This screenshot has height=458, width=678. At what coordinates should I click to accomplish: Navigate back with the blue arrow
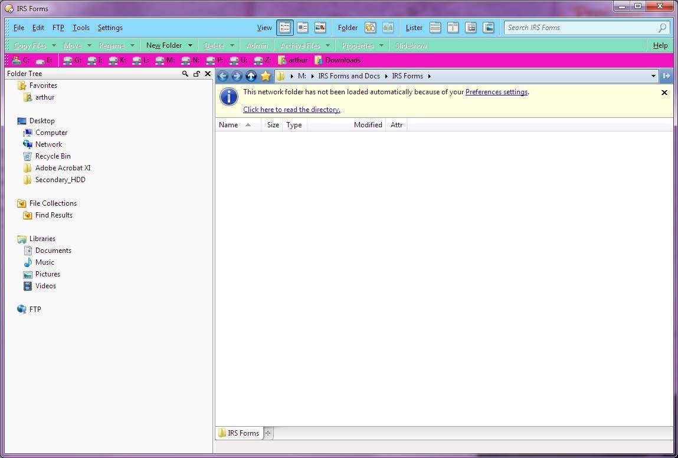point(222,76)
